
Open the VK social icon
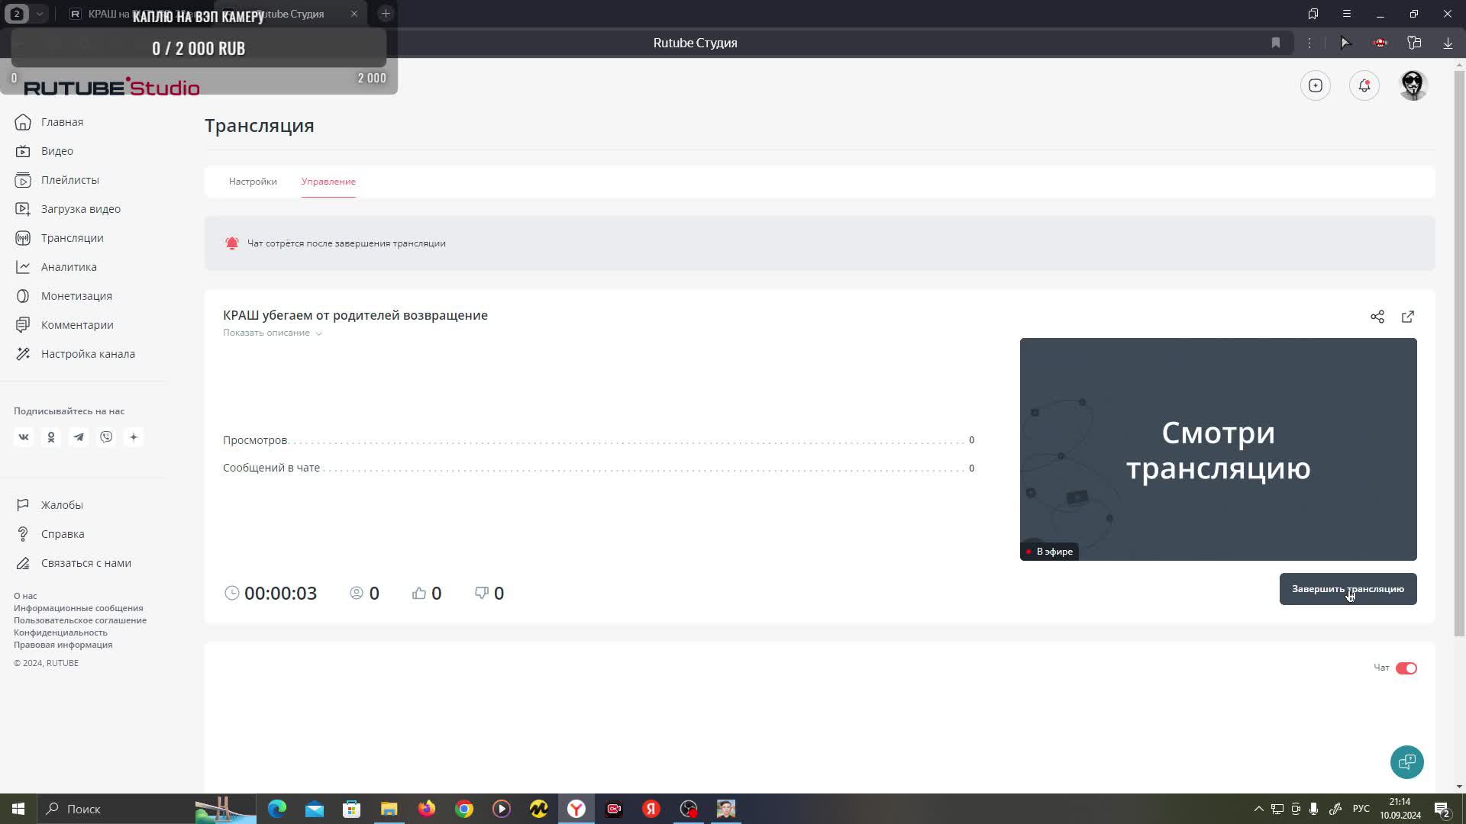point(24,437)
